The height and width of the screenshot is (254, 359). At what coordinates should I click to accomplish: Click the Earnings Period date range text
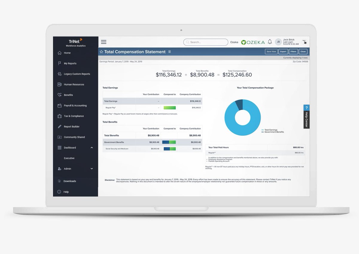[121, 62]
